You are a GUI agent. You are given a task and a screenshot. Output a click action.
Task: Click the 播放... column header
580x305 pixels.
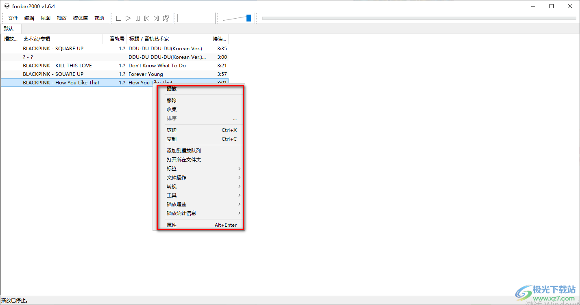tap(11, 39)
